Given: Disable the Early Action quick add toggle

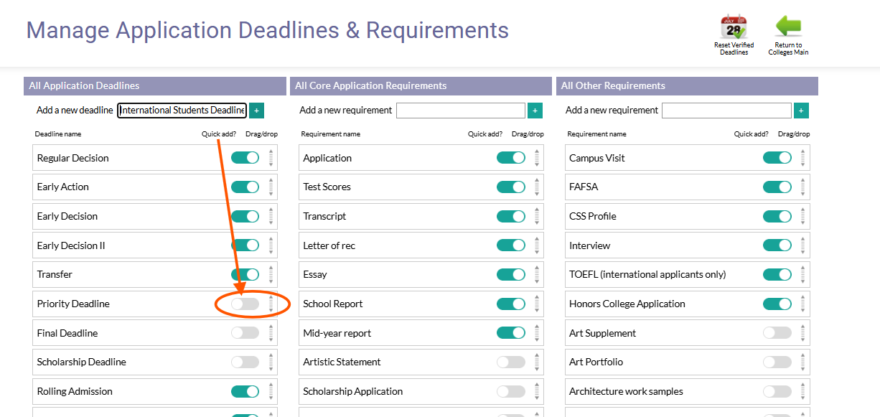Looking at the screenshot, I should point(245,187).
